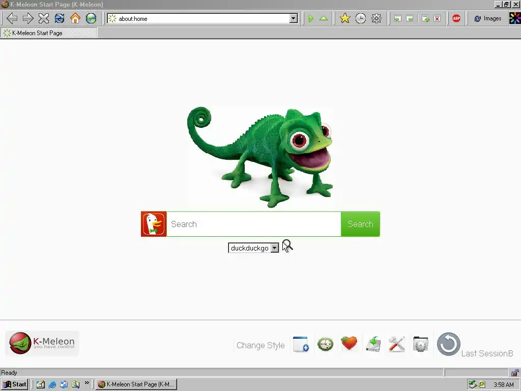Reload the page with the refresh icon

coord(60,18)
